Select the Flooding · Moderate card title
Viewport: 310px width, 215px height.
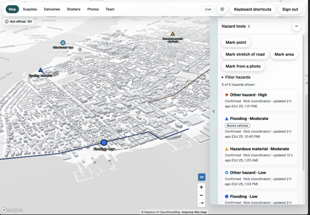tap(249, 119)
